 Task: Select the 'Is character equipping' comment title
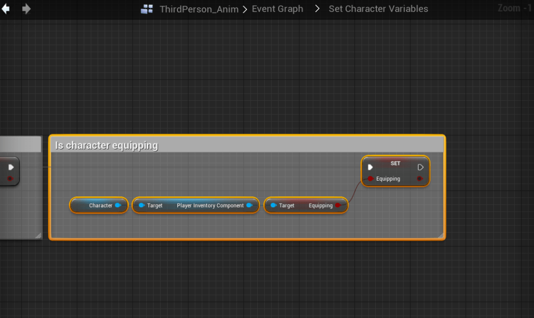106,145
